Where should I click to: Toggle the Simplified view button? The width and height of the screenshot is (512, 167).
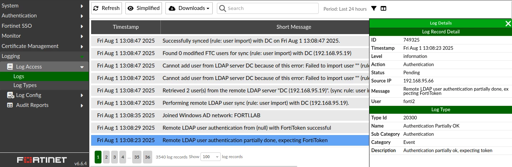coord(144,8)
